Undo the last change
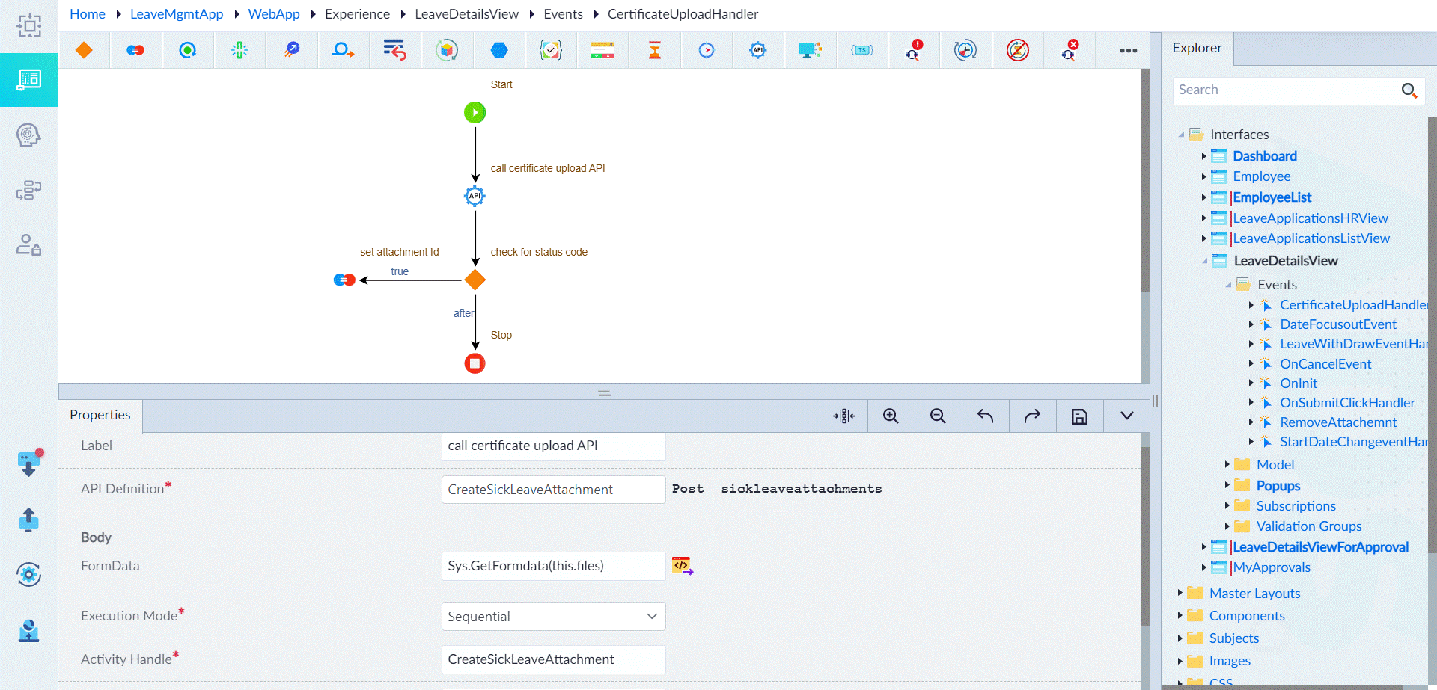The width and height of the screenshot is (1437, 690). pyautogui.click(x=985, y=416)
